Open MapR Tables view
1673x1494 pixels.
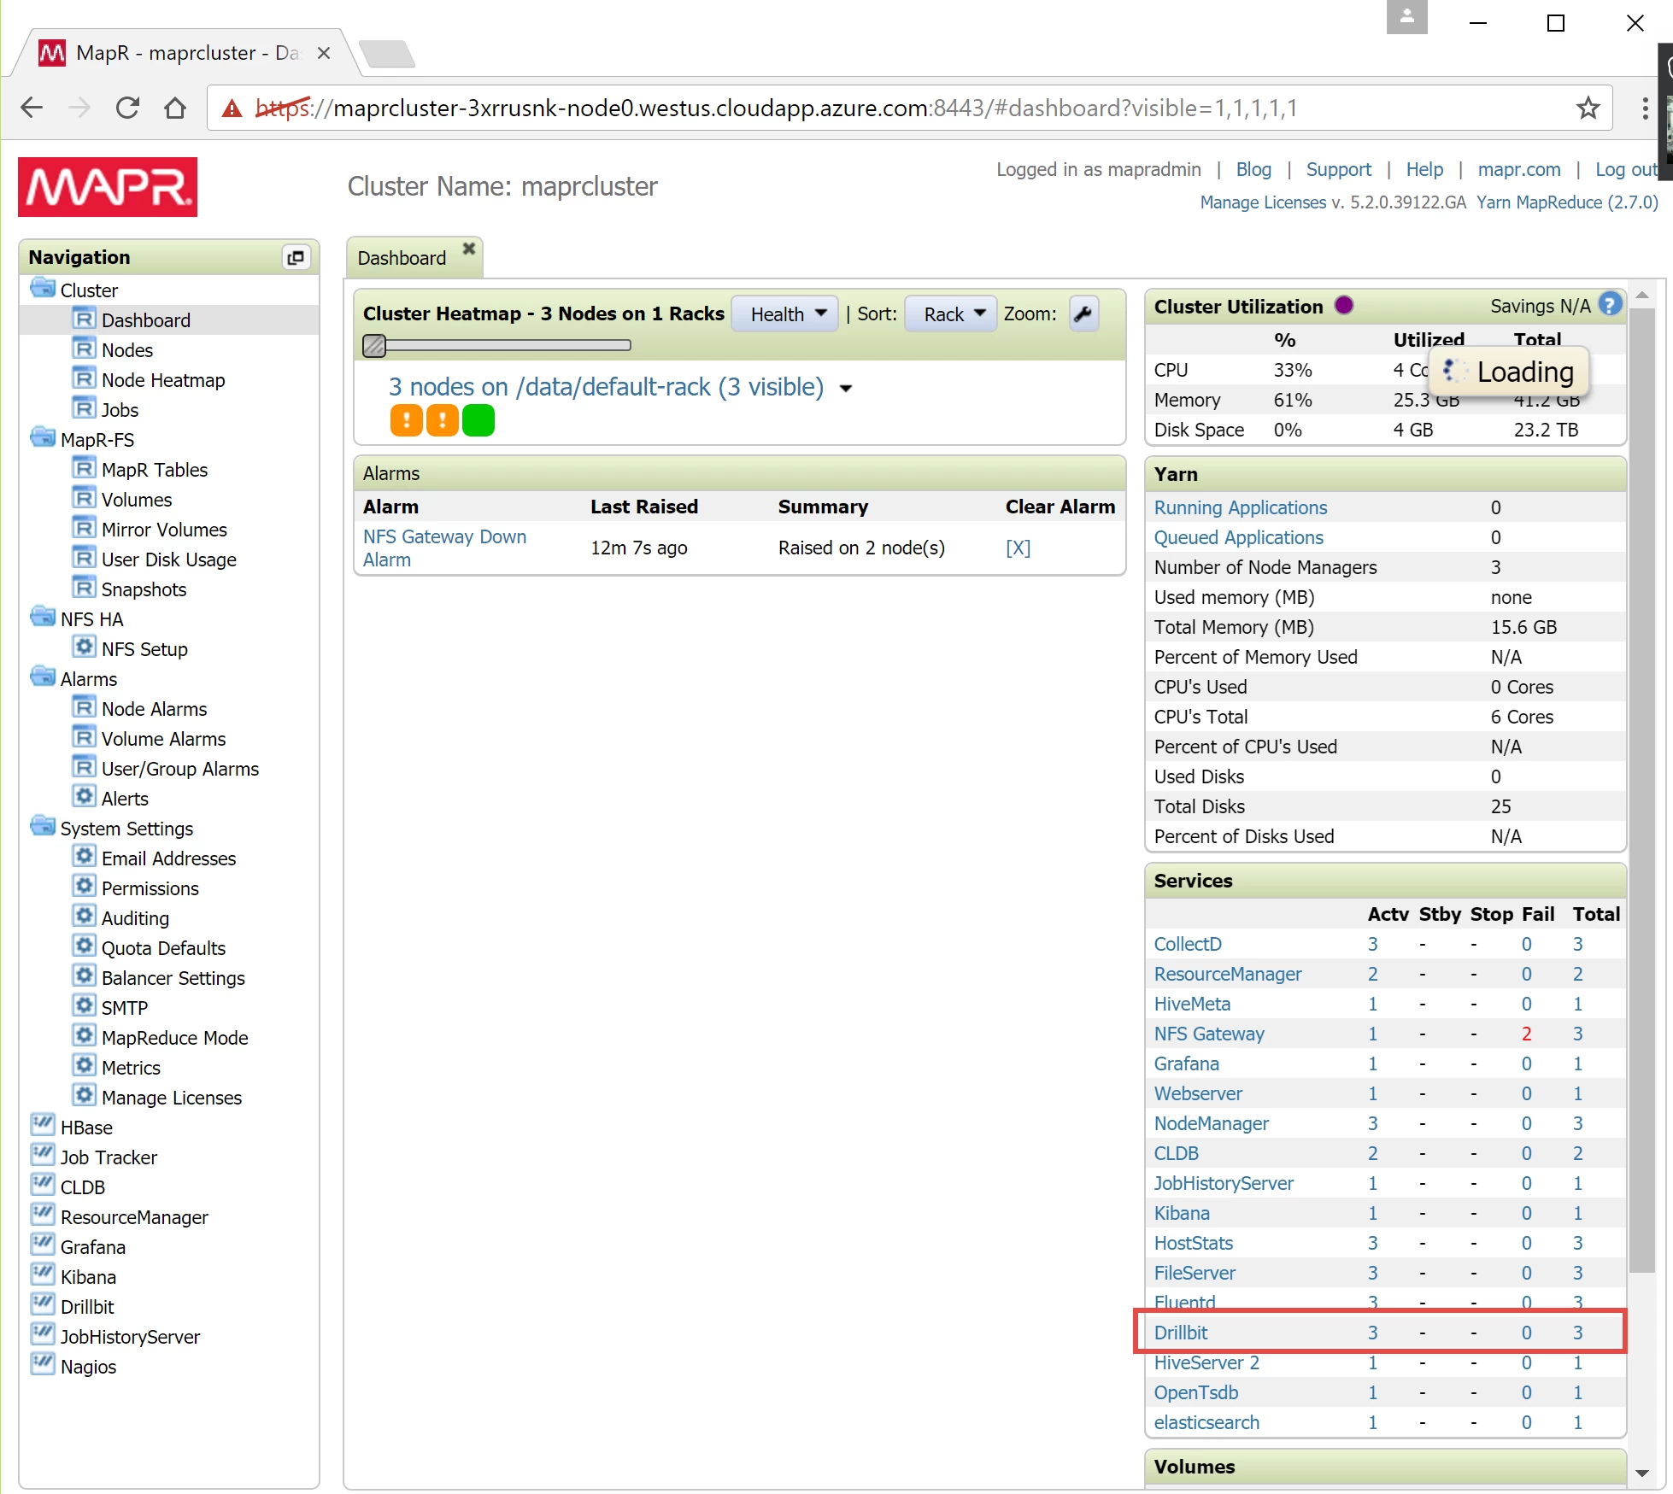155,470
